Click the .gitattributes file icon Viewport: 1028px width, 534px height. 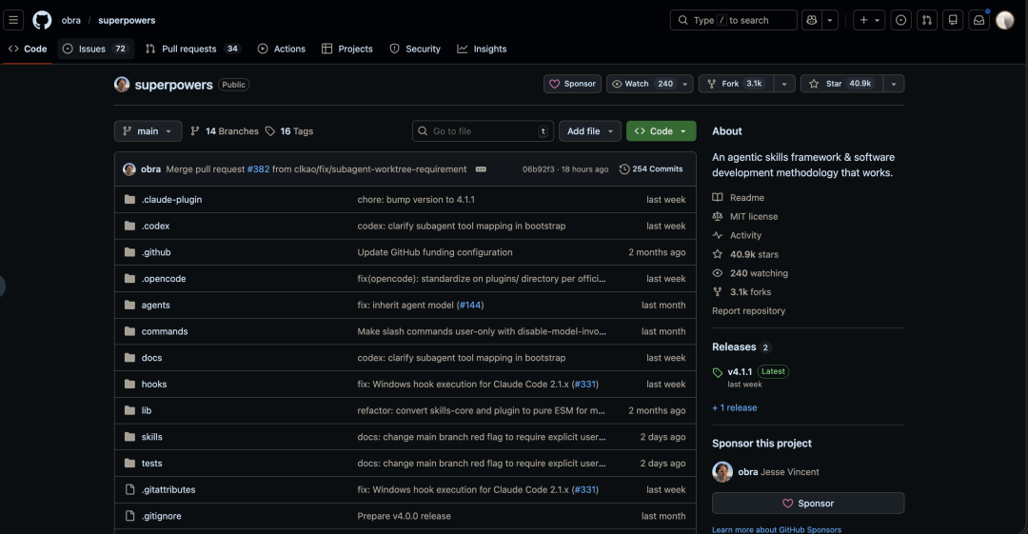click(x=129, y=489)
